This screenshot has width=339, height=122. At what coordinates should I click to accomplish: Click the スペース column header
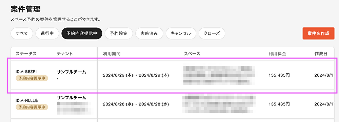192,54
